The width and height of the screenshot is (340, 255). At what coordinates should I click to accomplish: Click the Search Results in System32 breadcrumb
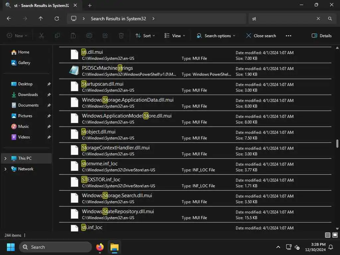point(119,19)
